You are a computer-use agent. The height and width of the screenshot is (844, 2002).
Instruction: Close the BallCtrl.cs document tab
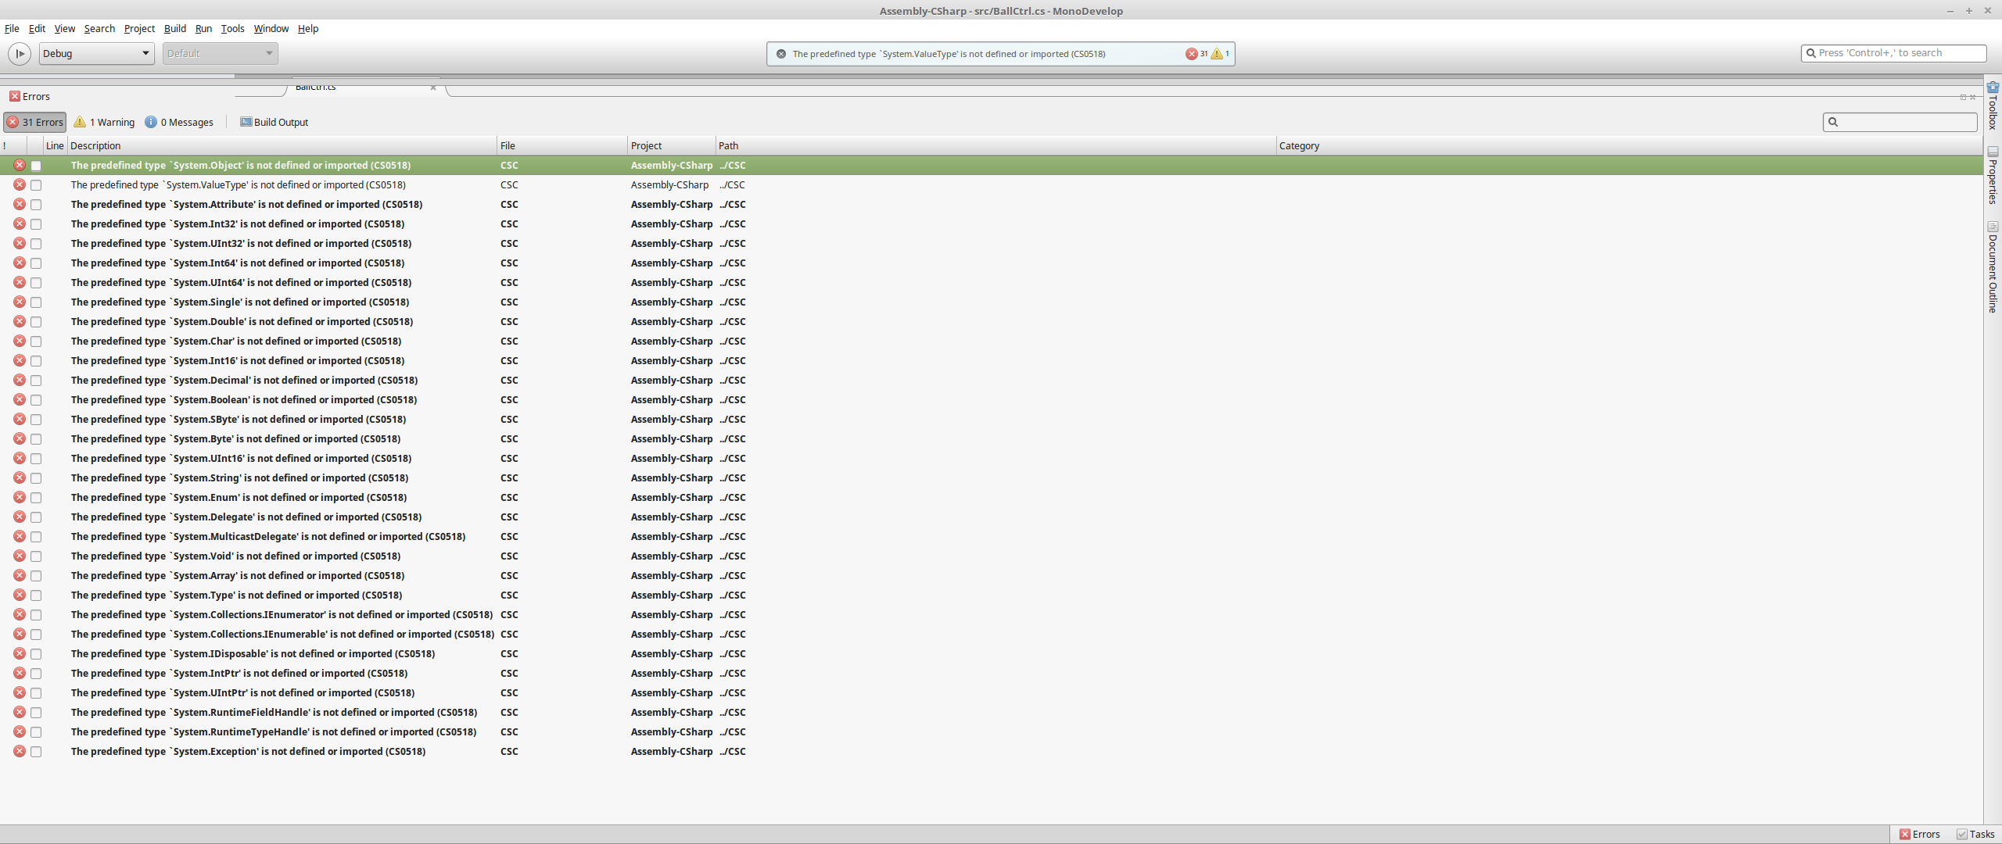tap(433, 88)
